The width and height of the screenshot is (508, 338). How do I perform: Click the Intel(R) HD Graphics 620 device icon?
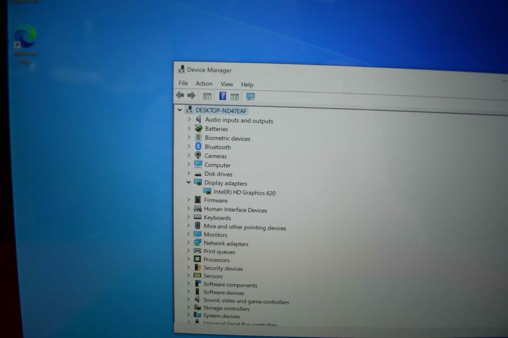tap(207, 192)
